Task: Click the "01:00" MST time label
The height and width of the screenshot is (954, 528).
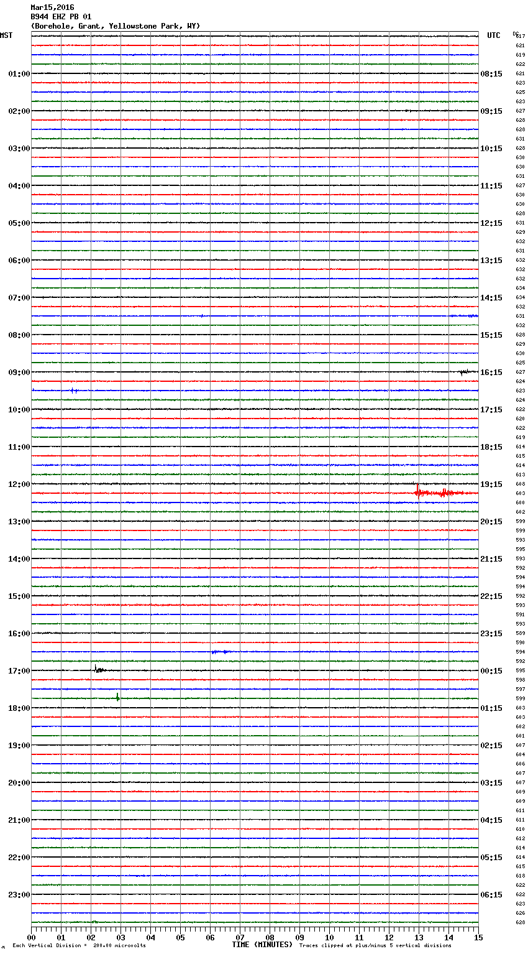Action: pos(19,74)
